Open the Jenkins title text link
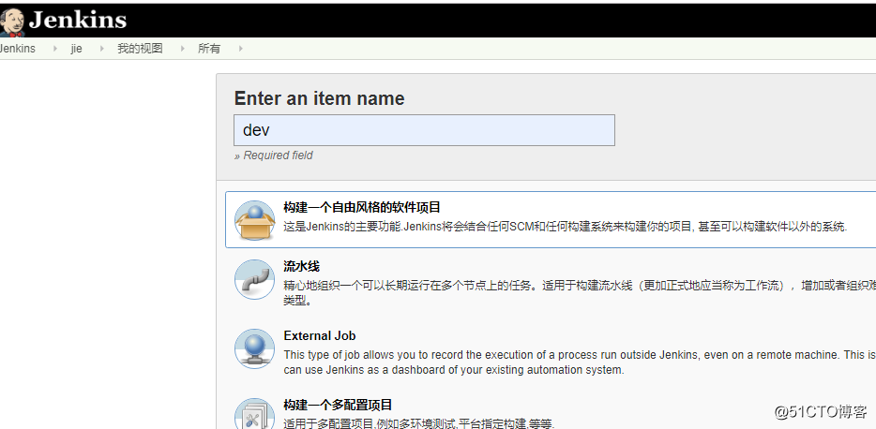This screenshot has width=876, height=429. pos(78,21)
